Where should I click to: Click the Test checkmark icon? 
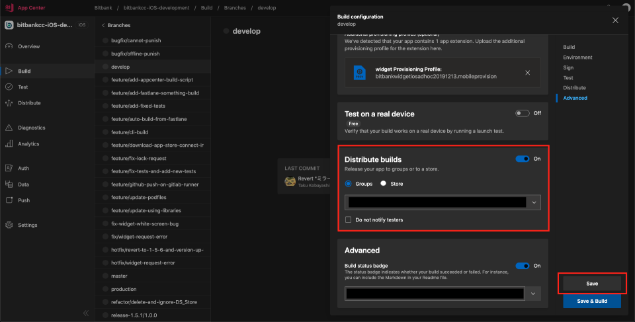pos(9,87)
